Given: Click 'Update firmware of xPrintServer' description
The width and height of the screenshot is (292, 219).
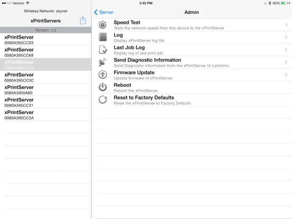Looking at the screenshot, I should pyautogui.click(x=143, y=78).
